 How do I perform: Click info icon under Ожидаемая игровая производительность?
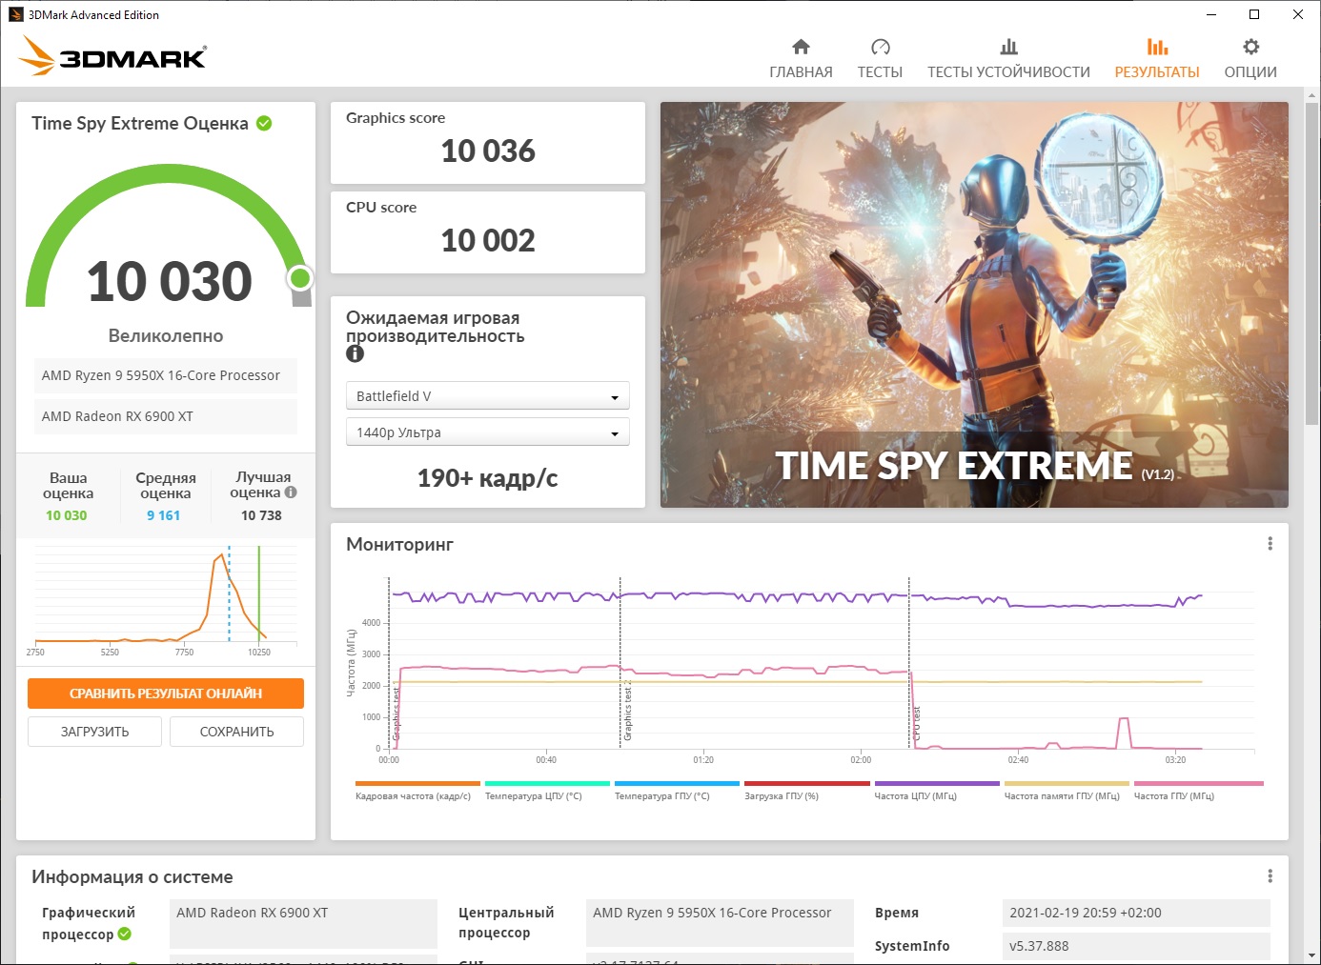click(x=355, y=353)
